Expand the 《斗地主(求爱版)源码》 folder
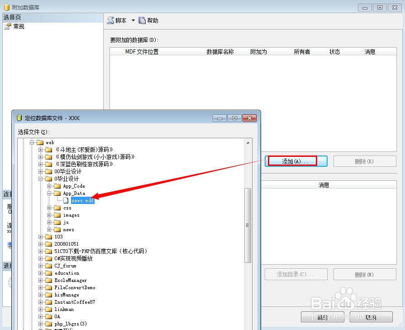405x330 pixels. pos(40,150)
